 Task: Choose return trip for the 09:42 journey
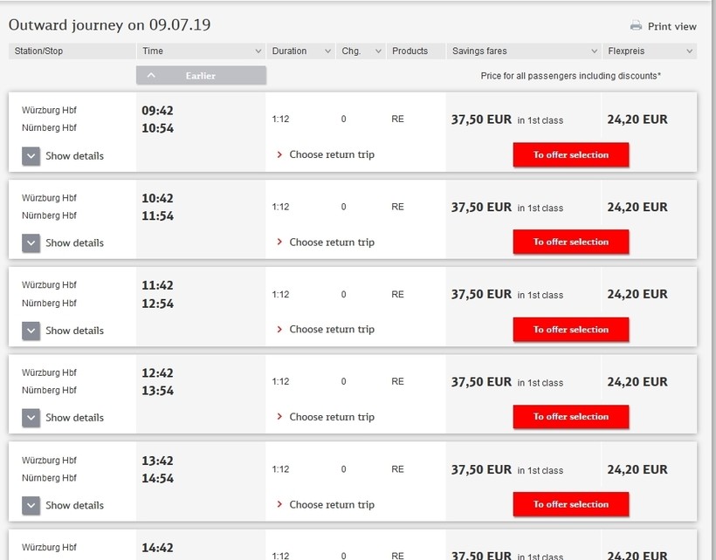pos(331,154)
